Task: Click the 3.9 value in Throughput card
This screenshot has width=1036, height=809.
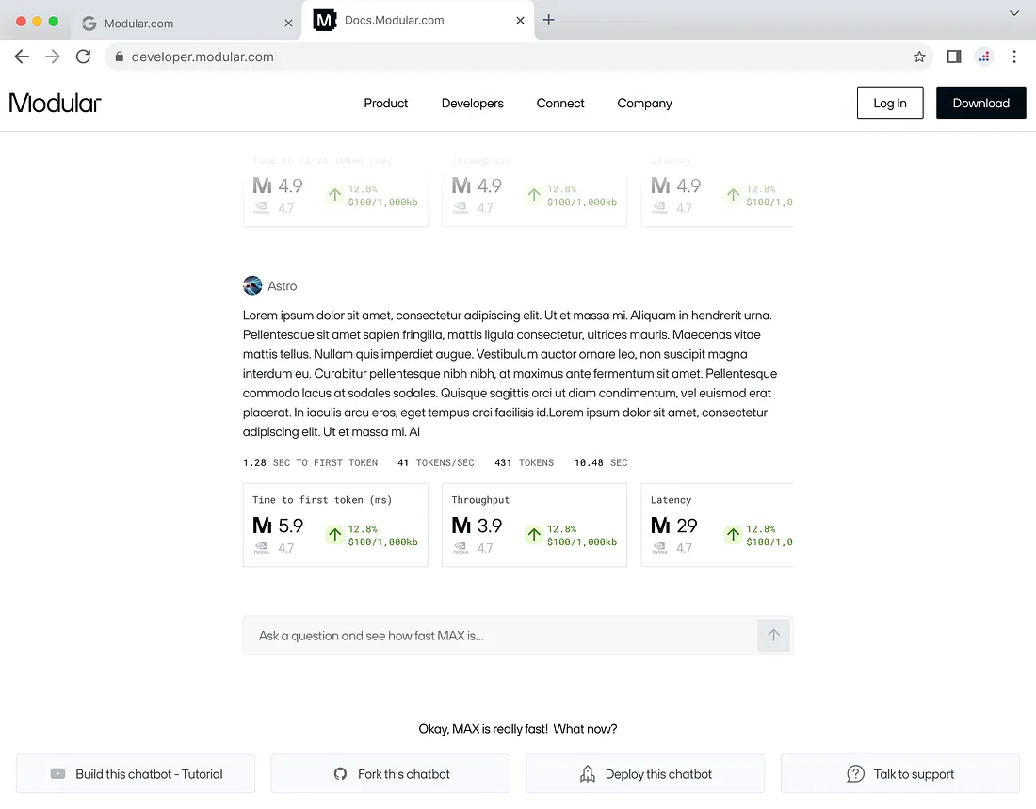Action: [490, 526]
